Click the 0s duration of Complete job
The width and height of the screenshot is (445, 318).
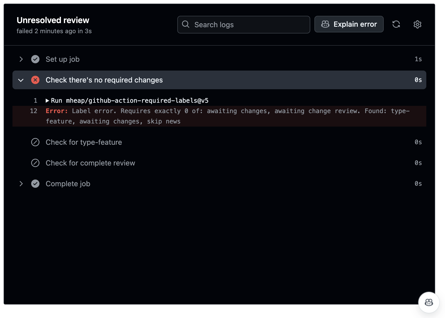point(418,184)
